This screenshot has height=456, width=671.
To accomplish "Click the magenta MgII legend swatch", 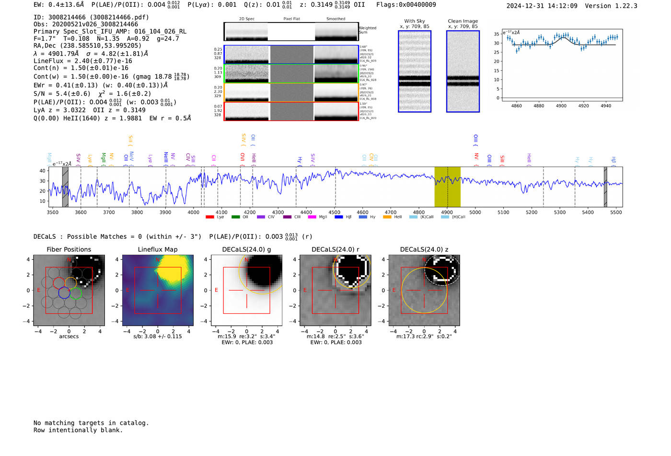I will pyautogui.click(x=312, y=217).
